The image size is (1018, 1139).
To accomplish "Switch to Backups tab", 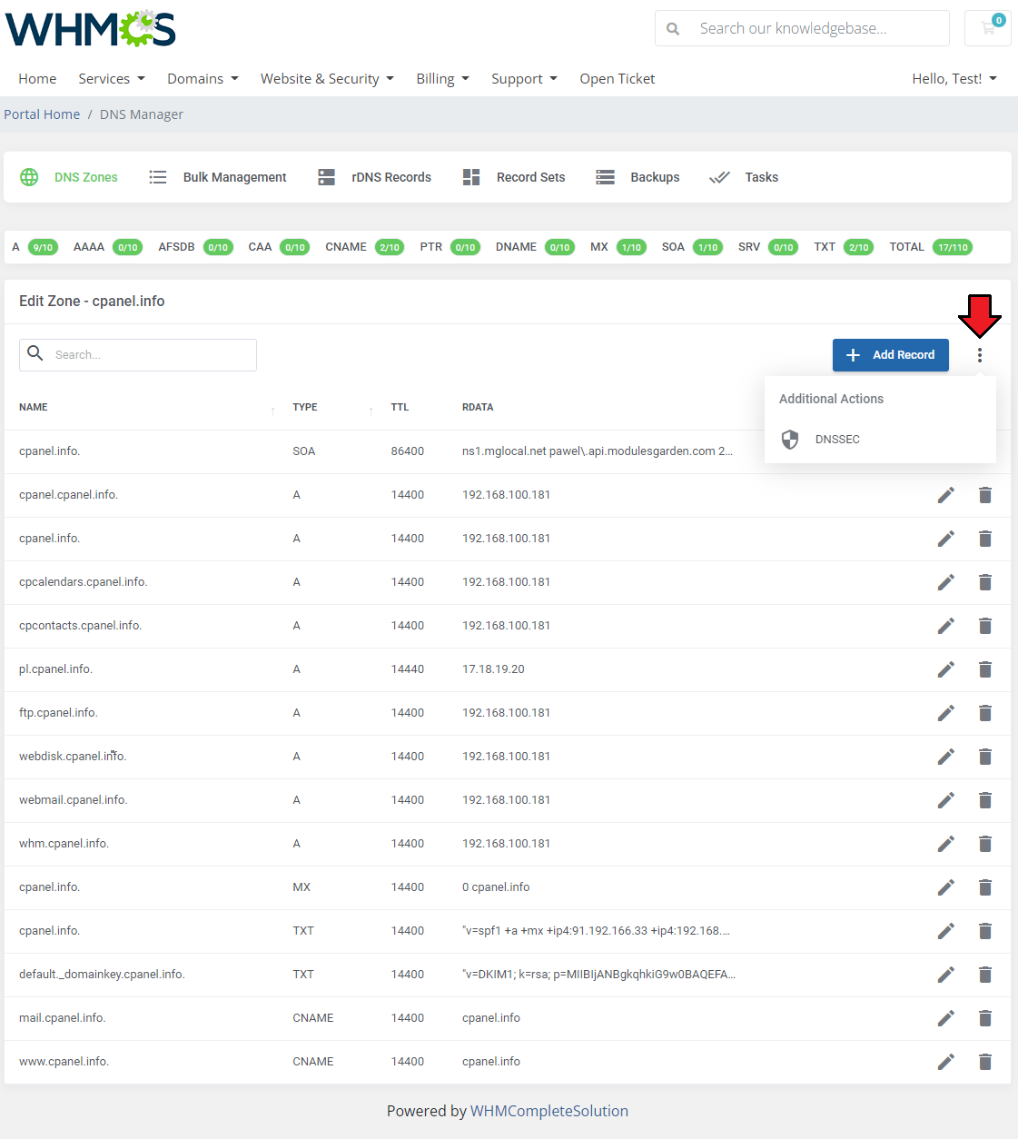I will tap(637, 177).
